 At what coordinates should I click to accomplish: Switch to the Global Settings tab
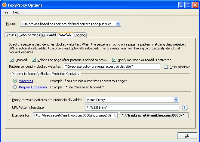(29, 35)
